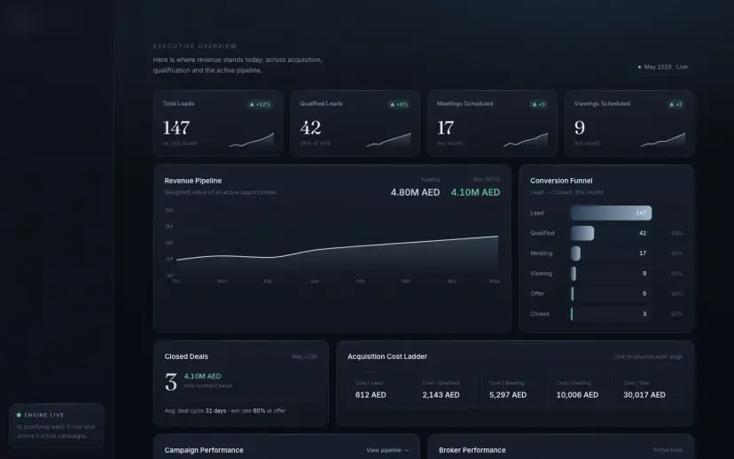The width and height of the screenshot is (734, 459).
Task: Click the May label on chart axis
Action: pos(495,281)
